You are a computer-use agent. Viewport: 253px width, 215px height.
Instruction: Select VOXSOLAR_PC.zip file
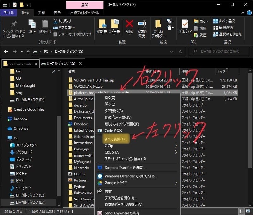coord(88,86)
